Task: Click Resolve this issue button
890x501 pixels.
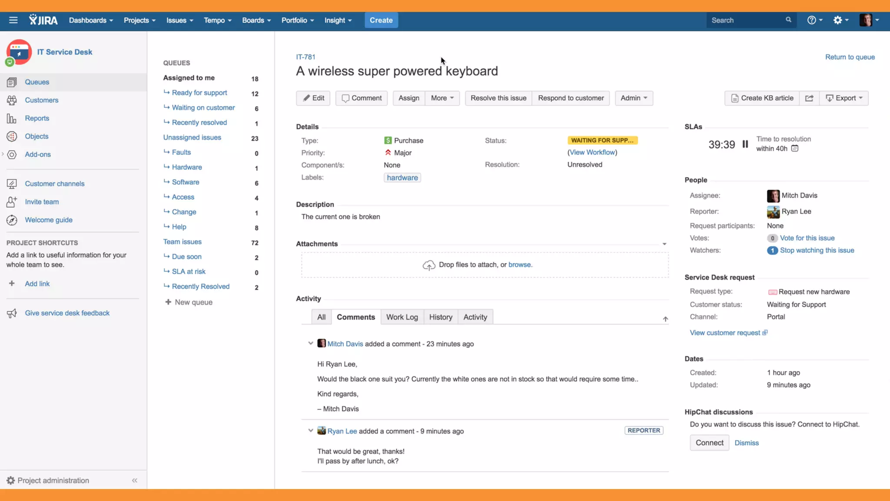Action: [x=498, y=98]
